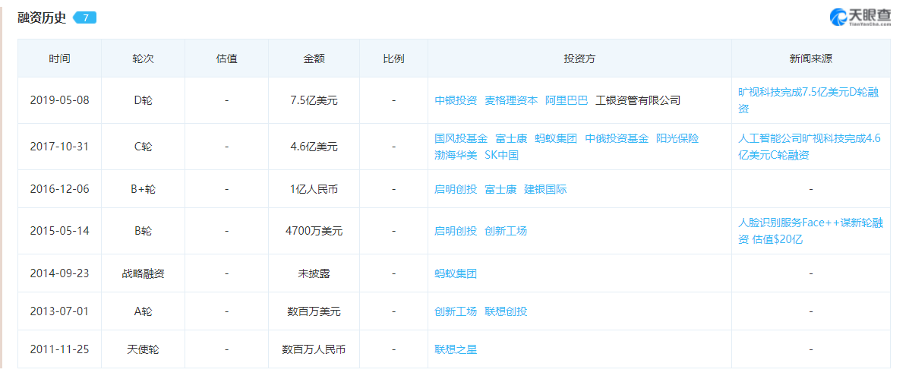909x379 pixels.
Task: Open the 联想之星 angel investor link
Action: tap(456, 349)
